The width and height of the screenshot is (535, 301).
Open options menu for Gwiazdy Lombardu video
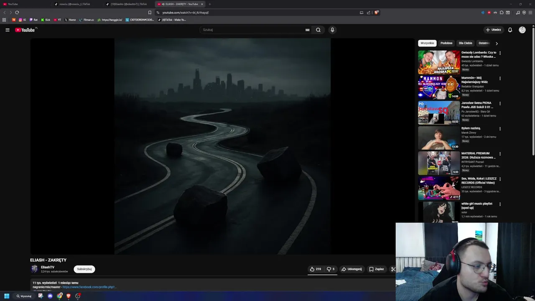tap(500, 53)
